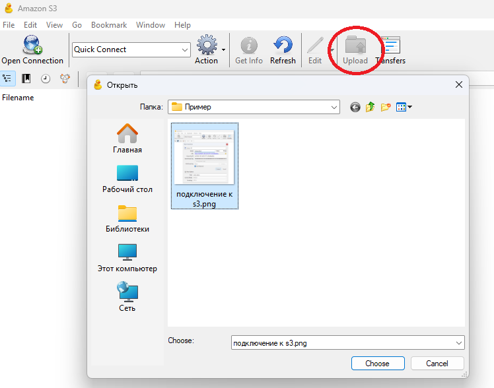Screen dimensions: 494x388
Task: Show the connection History view icon
Action: pyautogui.click(x=46, y=79)
